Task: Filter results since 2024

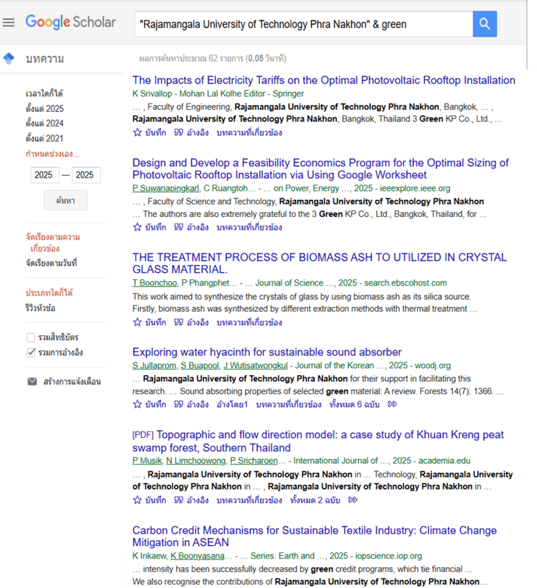Action: [x=45, y=123]
